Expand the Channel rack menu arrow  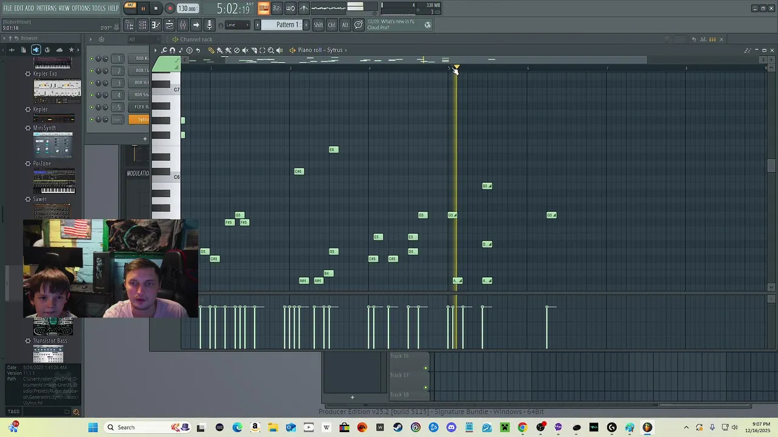tap(91, 39)
